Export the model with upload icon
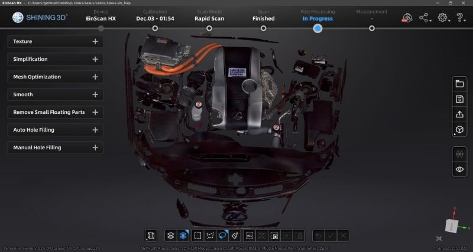The image size is (473, 252). 459,114
